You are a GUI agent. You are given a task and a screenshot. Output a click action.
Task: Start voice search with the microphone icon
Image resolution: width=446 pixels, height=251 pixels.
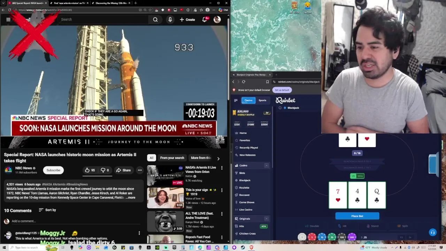pyautogui.click(x=170, y=20)
